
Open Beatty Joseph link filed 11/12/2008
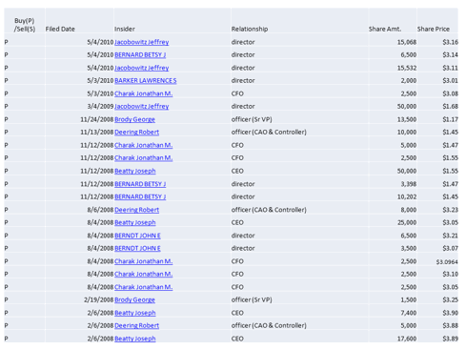click(x=135, y=171)
